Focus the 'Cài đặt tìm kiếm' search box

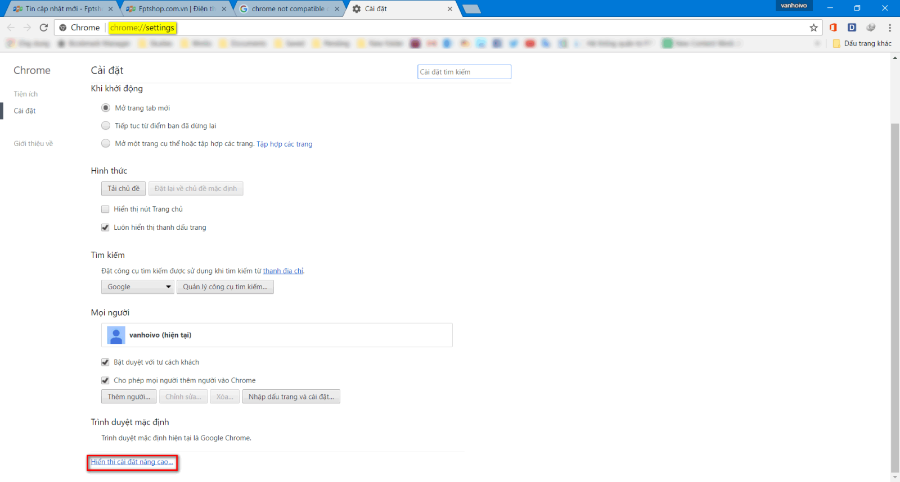(x=464, y=72)
